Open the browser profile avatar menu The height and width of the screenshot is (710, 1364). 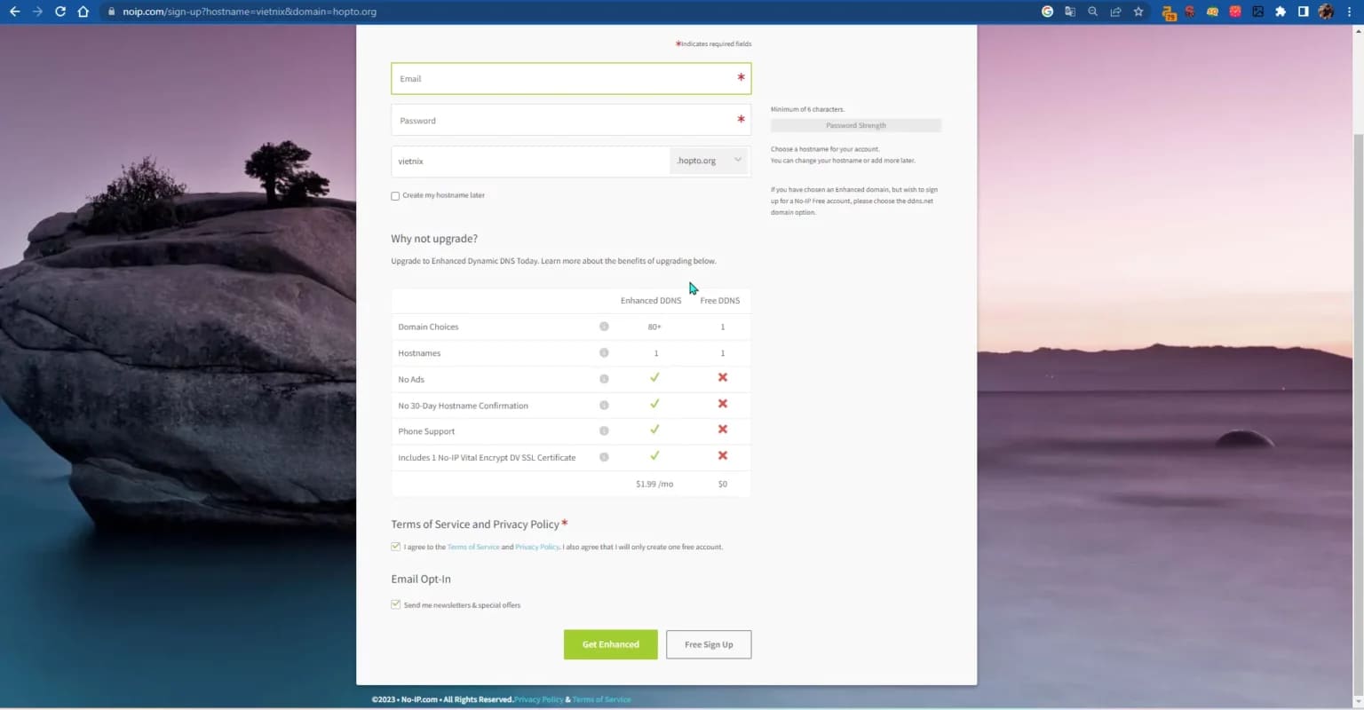click(1327, 12)
